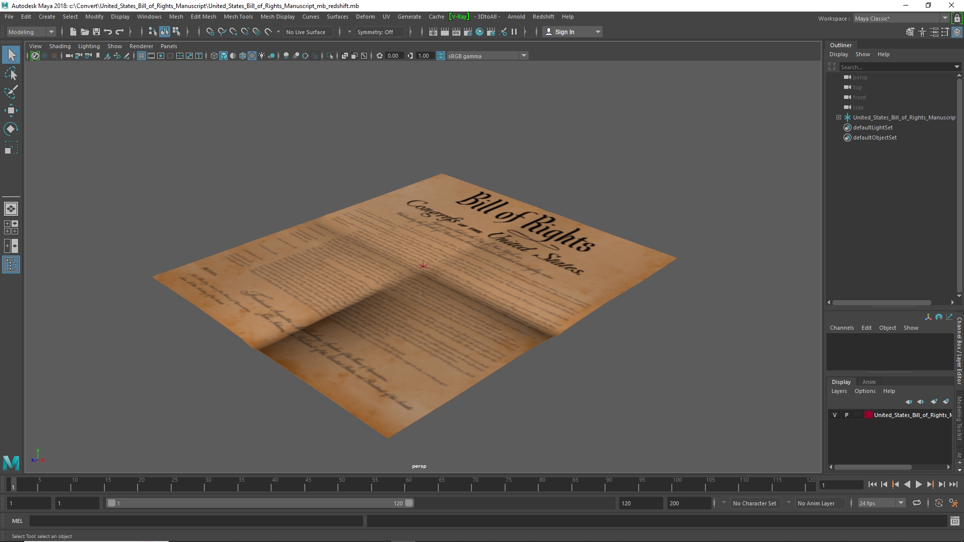
Task: Open the Sign In dropdown
Action: (x=572, y=32)
